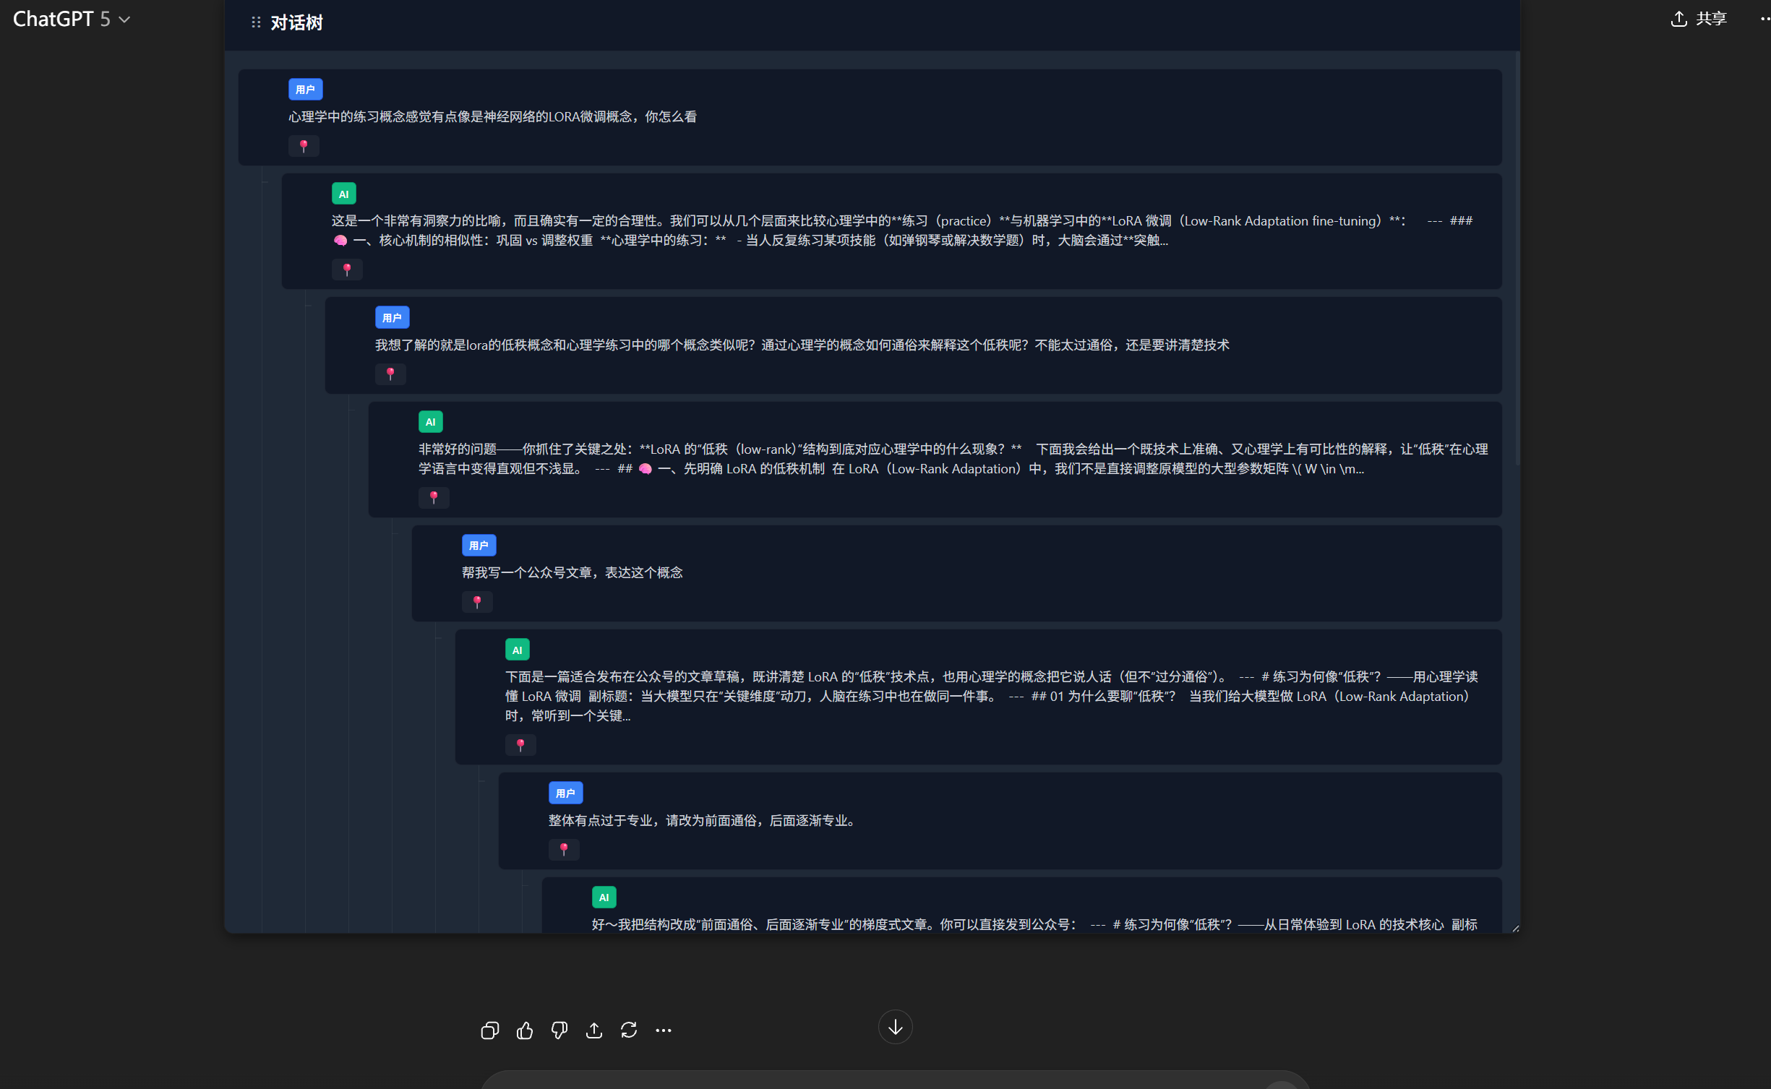Image resolution: width=1771 pixels, height=1089 pixels.
Task: Select AI node starting with 非常好的问题
Action: coord(953,459)
